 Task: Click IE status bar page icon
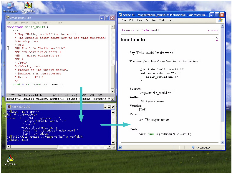pos(120,147)
